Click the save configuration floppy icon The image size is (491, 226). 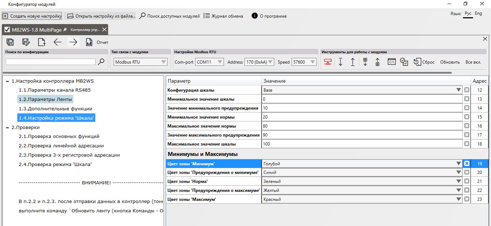pyautogui.click(x=10, y=42)
